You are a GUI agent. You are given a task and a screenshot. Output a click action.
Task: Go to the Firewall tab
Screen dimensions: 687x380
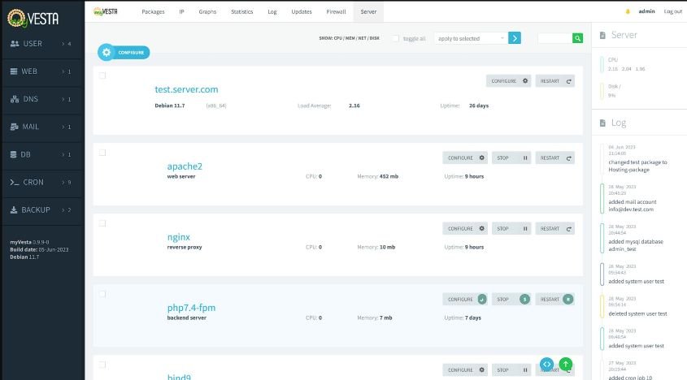coord(336,12)
